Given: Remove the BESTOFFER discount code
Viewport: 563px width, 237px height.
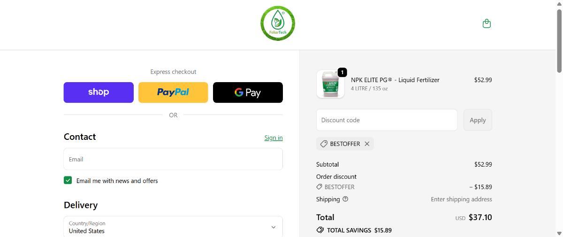Looking at the screenshot, I should coord(367,144).
